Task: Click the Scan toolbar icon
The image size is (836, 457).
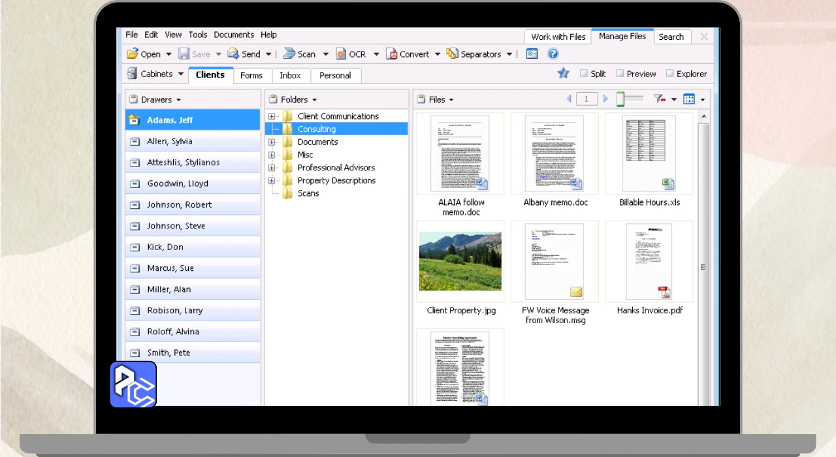Action: [289, 54]
